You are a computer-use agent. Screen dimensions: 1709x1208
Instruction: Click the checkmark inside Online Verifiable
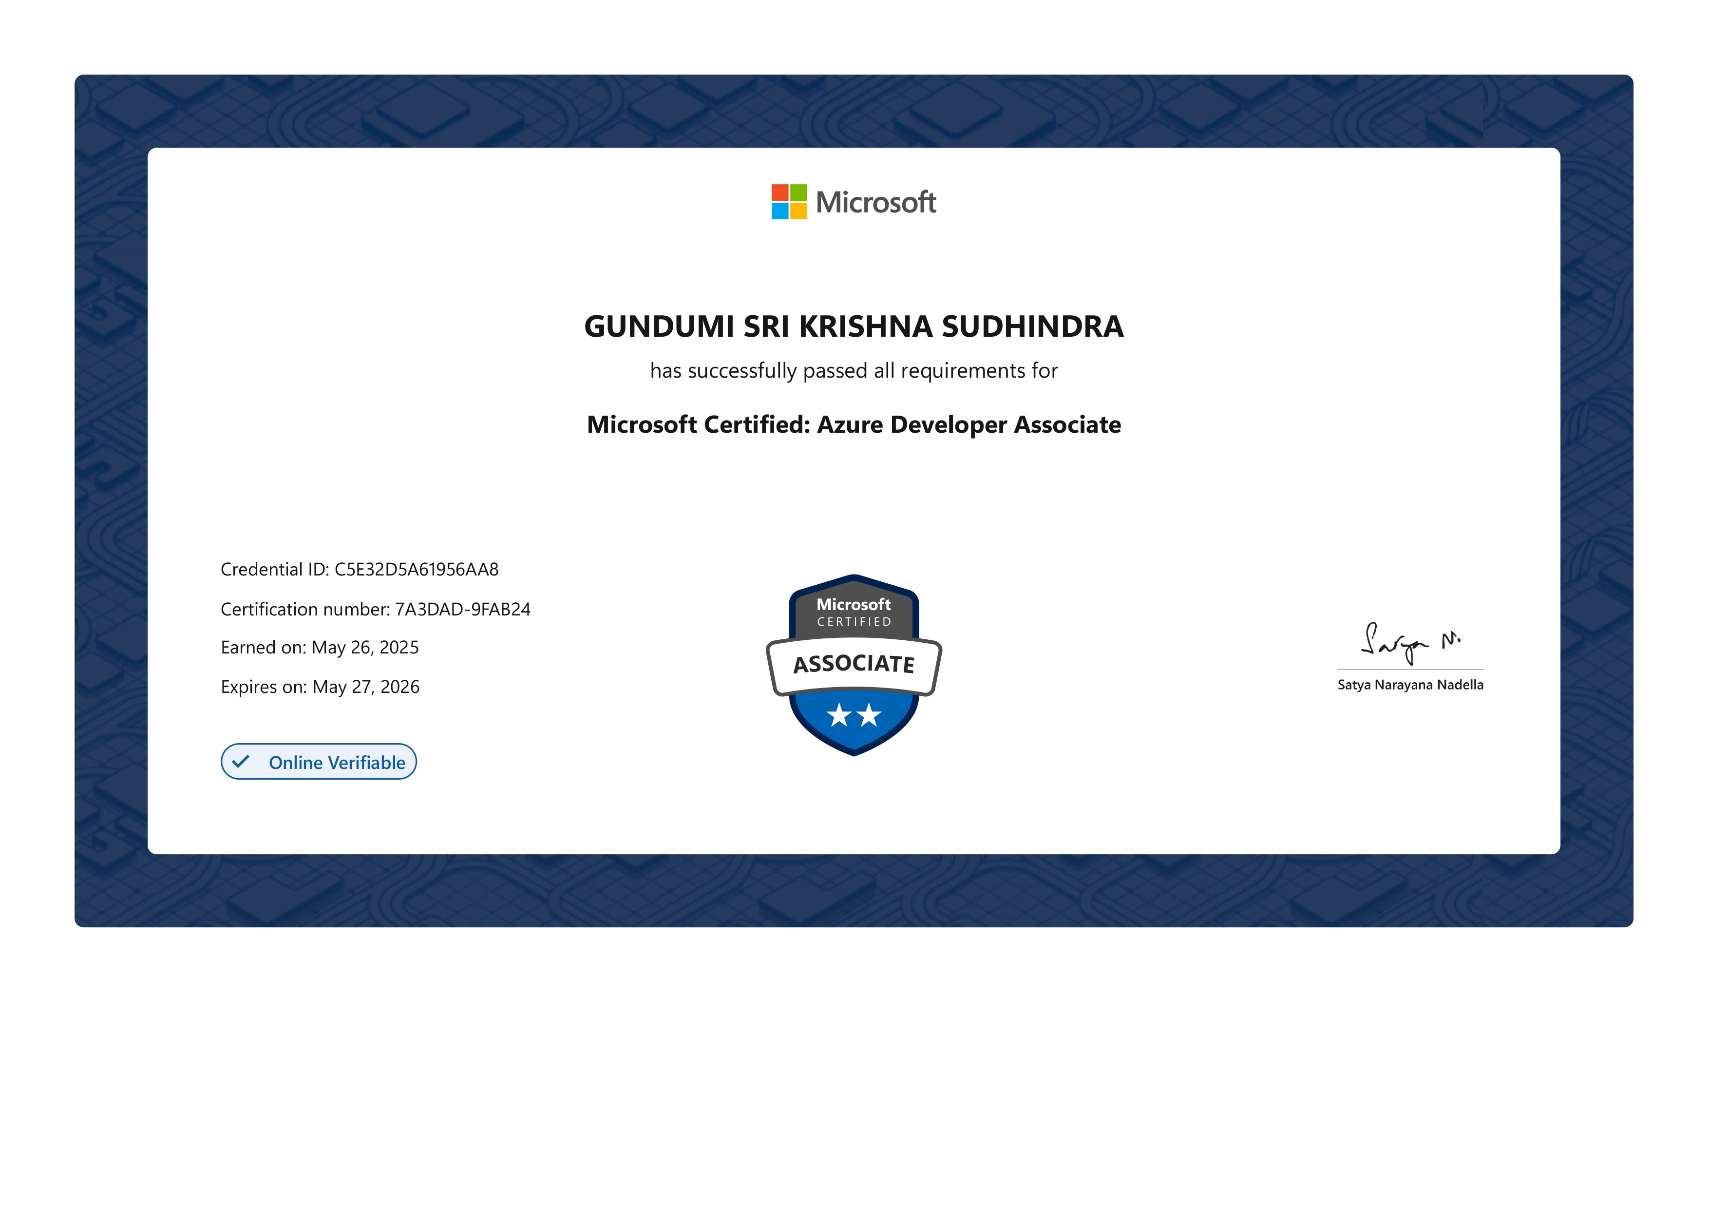pyautogui.click(x=240, y=762)
